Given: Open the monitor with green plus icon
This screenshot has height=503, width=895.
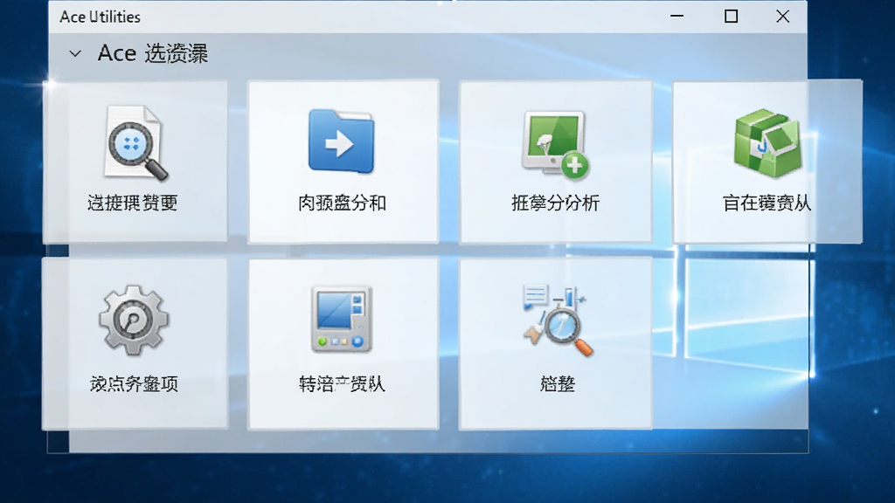Looking at the screenshot, I should (x=555, y=144).
